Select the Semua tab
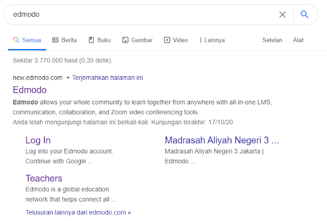This screenshot has width=327, height=221. (x=27, y=40)
